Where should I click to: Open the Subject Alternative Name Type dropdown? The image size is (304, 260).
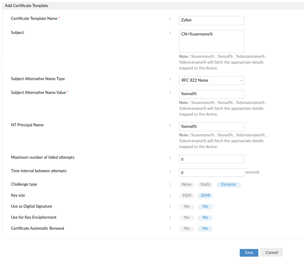(x=211, y=80)
